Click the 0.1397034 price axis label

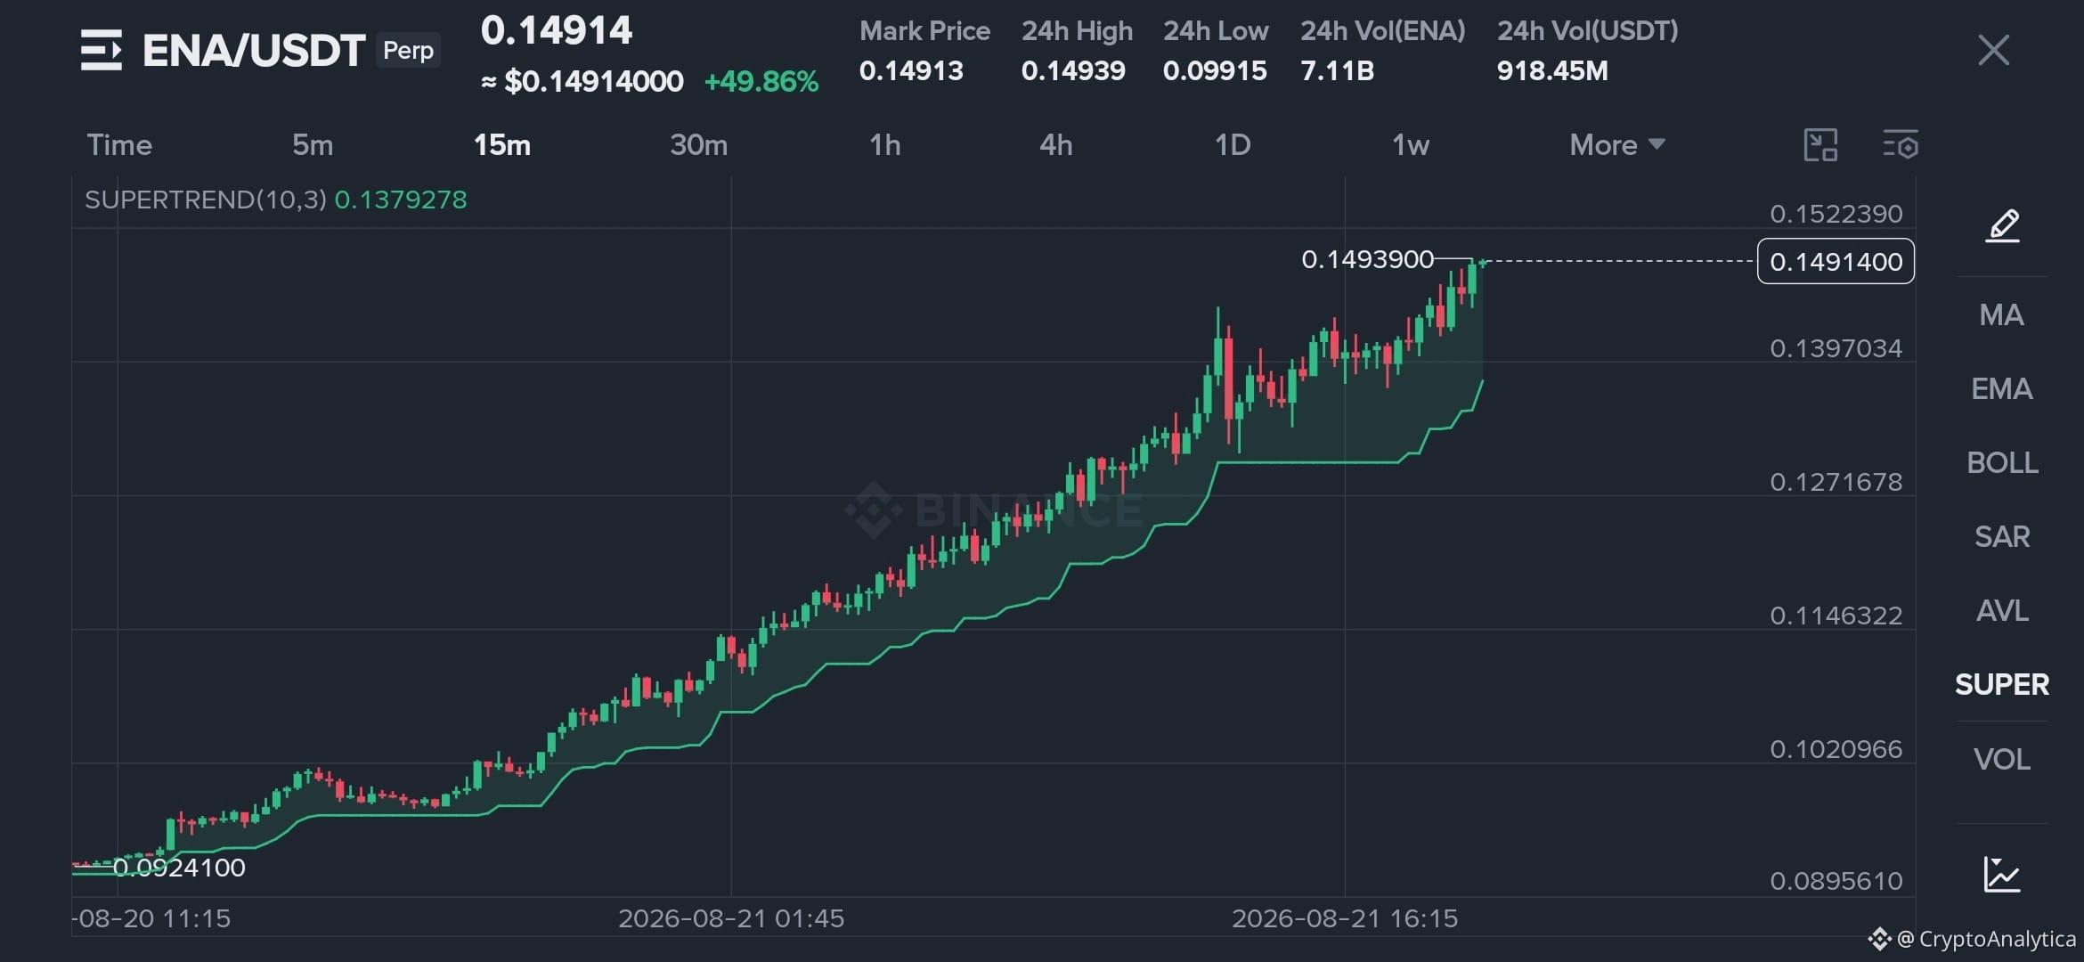coord(1836,348)
